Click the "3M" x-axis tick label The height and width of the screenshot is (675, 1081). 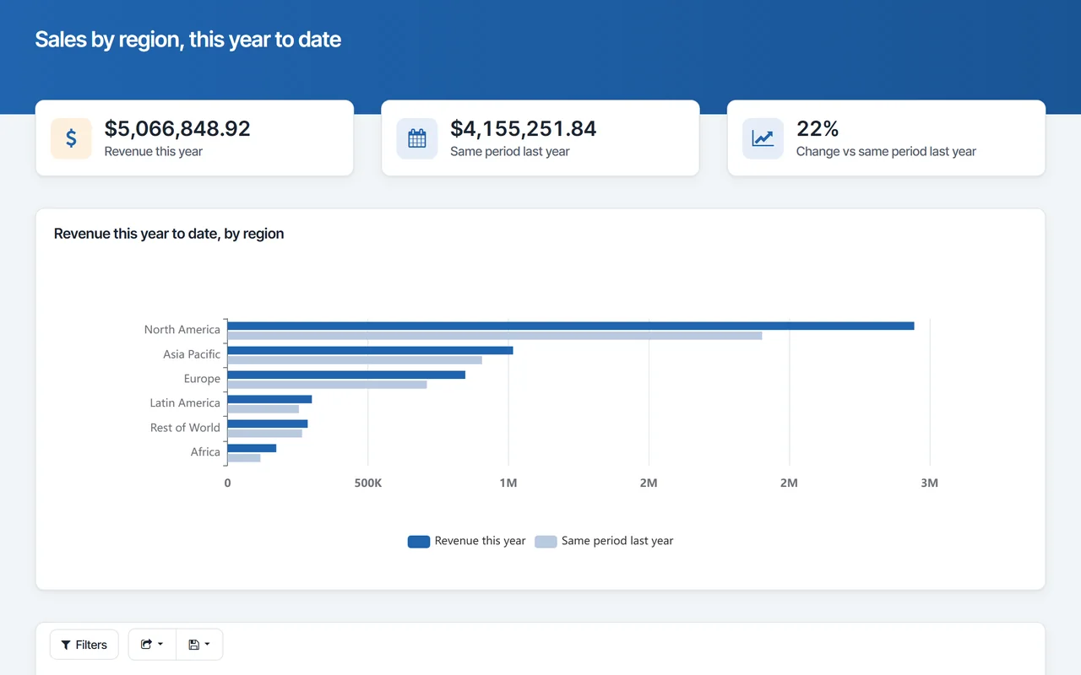click(929, 483)
